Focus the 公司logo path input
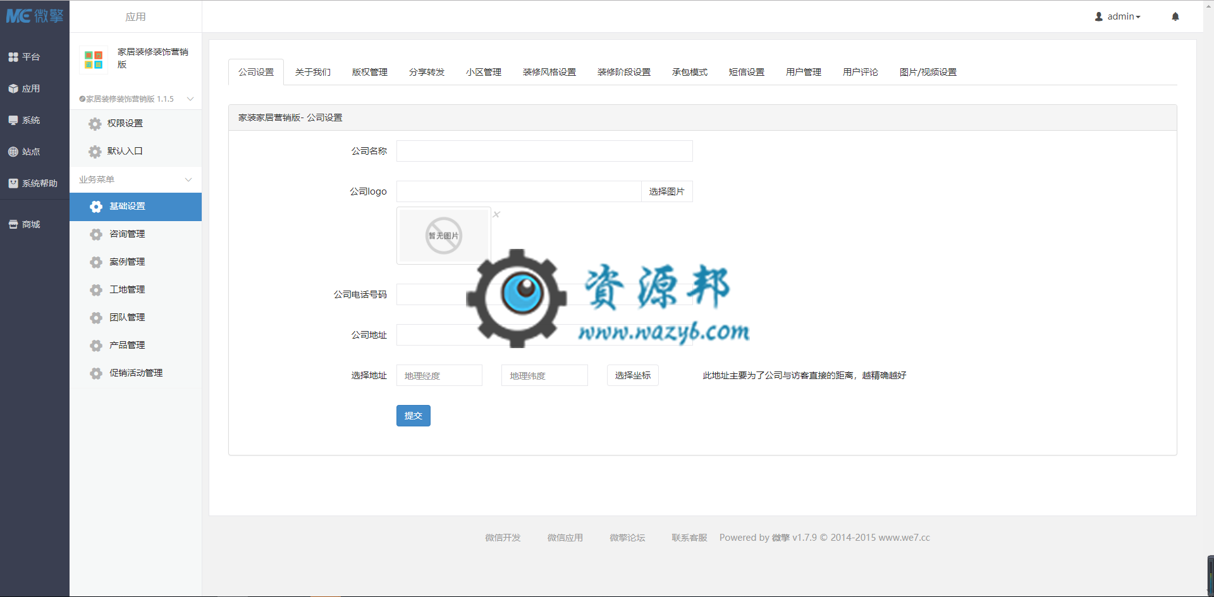The image size is (1214, 597). pos(519,191)
